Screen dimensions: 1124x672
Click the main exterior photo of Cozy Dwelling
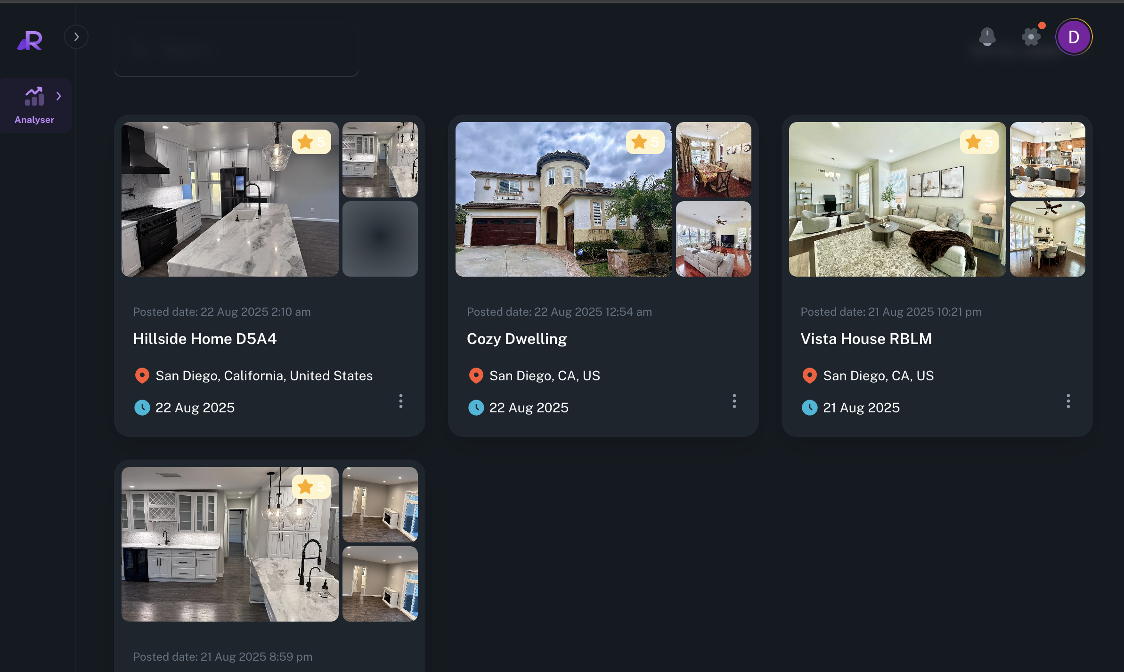coord(563,199)
